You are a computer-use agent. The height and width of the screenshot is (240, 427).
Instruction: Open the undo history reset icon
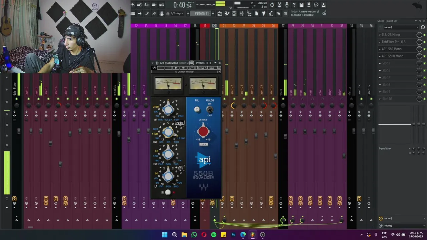coord(272,5)
